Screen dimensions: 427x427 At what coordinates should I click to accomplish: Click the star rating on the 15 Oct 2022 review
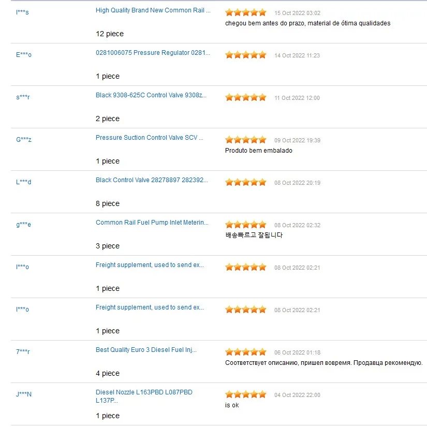[x=245, y=12]
